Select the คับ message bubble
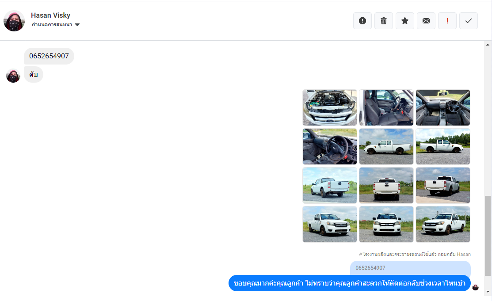This screenshot has width=492, height=301. (x=34, y=74)
